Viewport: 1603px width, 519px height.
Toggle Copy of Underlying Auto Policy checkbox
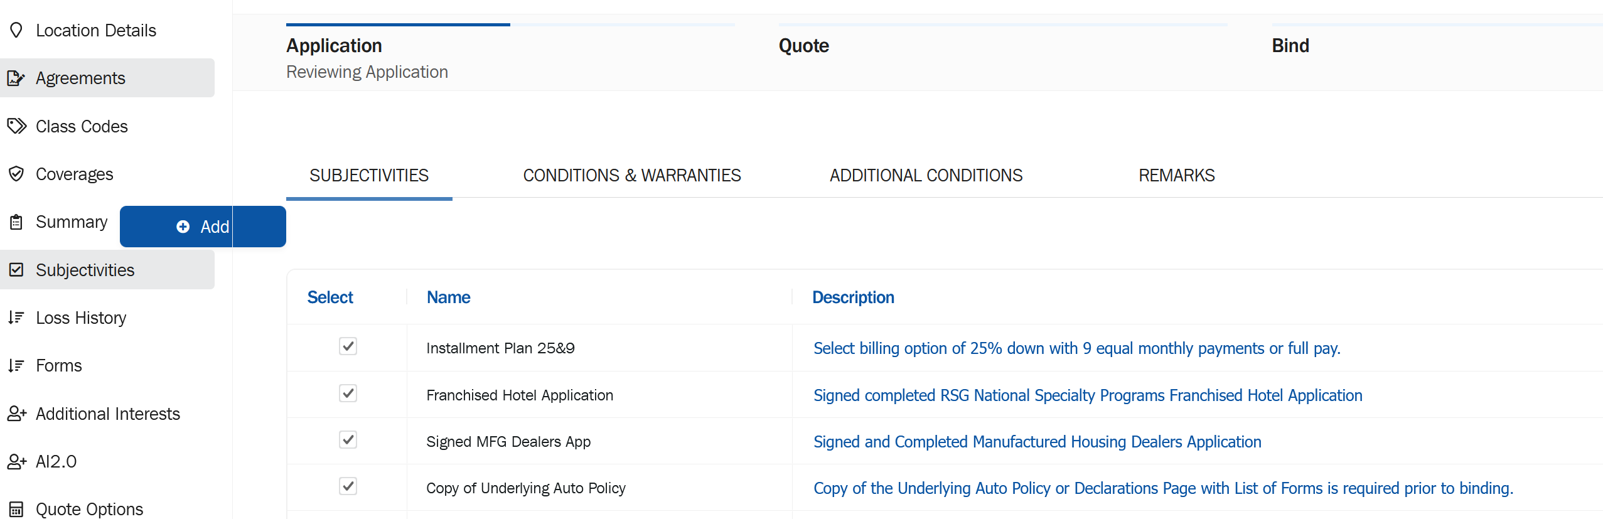coord(348,486)
